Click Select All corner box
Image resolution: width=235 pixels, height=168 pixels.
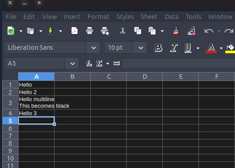click(x=10, y=77)
